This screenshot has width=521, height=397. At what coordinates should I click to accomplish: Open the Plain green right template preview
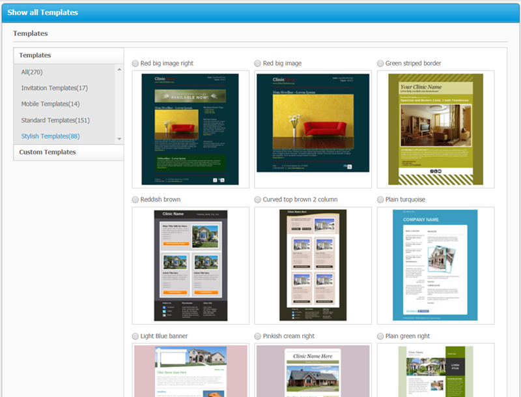[x=436, y=370]
